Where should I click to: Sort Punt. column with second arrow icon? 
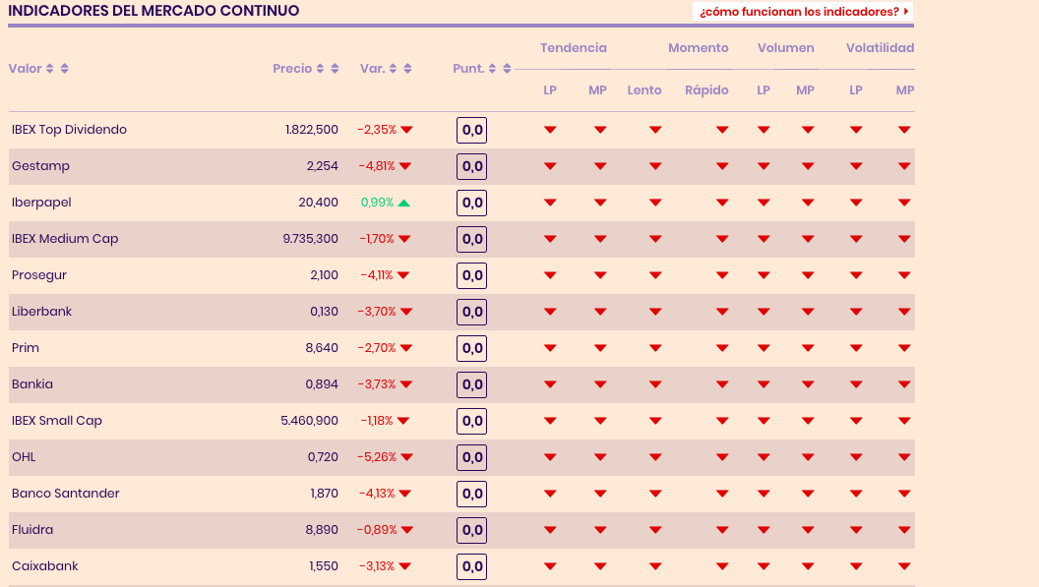click(x=507, y=68)
